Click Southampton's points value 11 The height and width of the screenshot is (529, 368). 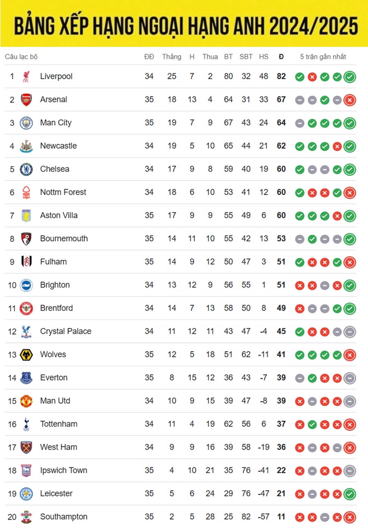[x=281, y=517]
